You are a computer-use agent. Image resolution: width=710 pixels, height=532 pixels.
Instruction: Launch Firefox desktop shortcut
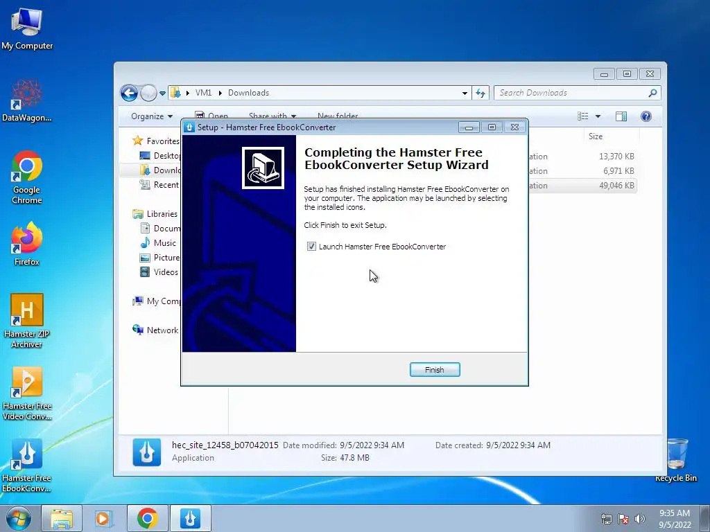coord(27,243)
